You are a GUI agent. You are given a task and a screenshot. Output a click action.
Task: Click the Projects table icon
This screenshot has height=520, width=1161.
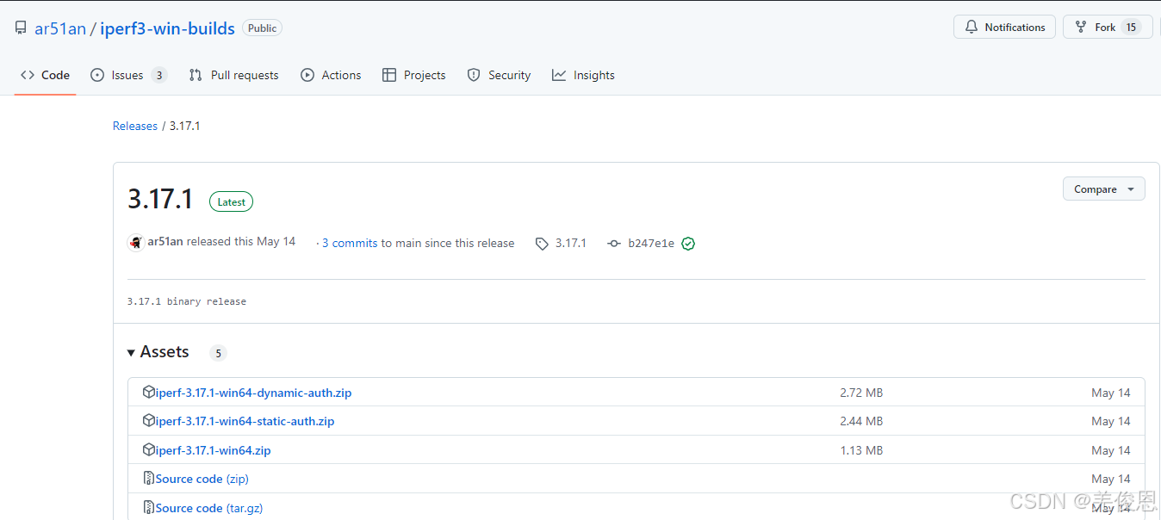(389, 75)
